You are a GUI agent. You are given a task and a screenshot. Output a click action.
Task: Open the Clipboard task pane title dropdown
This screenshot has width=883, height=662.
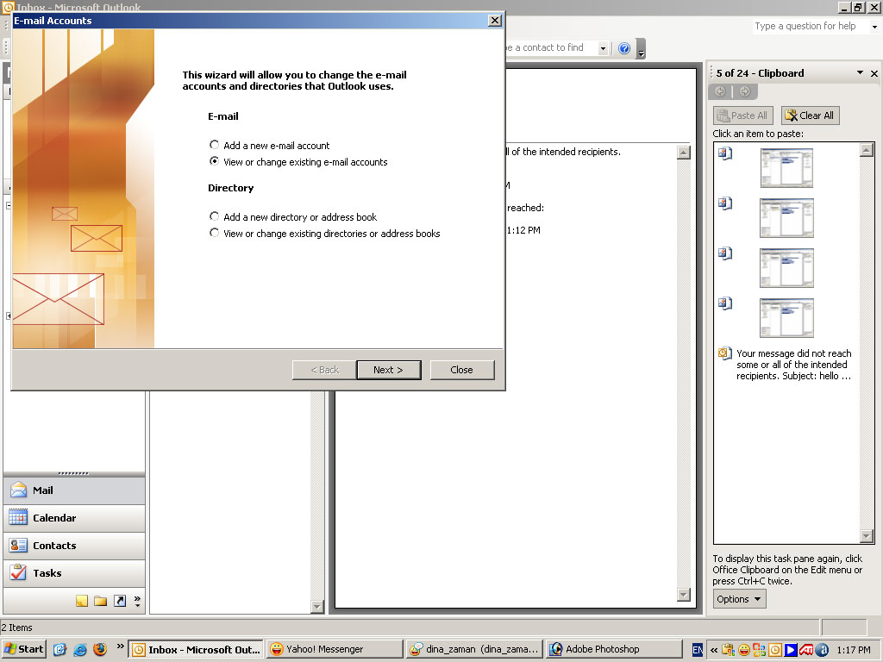click(860, 72)
